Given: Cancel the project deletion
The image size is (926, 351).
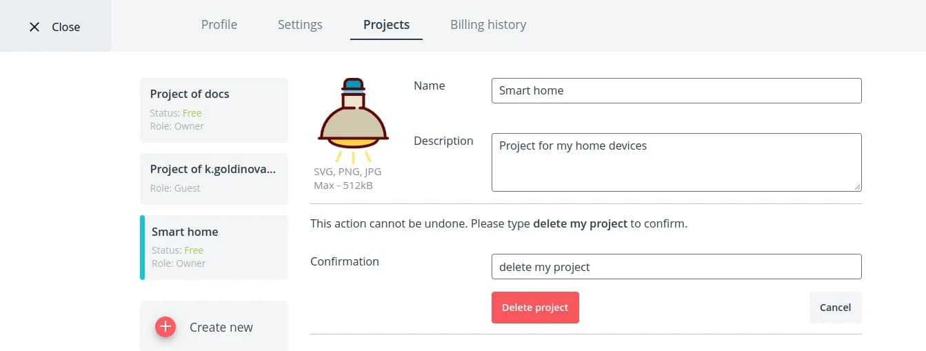Looking at the screenshot, I should [x=835, y=308].
